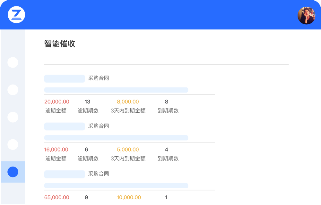Click the overdue period count 6
This screenshot has height=205, width=321.
86,150
